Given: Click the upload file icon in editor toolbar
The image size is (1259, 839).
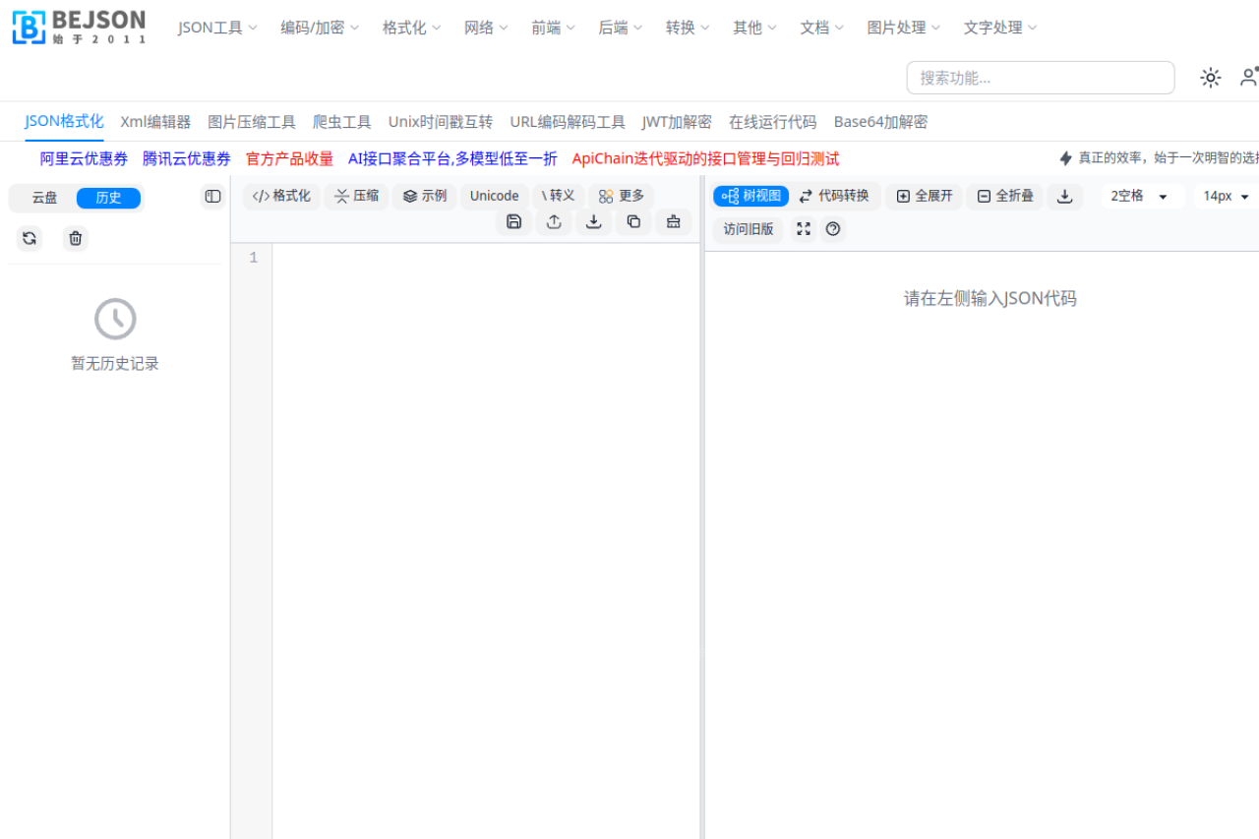Looking at the screenshot, I should click(x=554, y=222).
